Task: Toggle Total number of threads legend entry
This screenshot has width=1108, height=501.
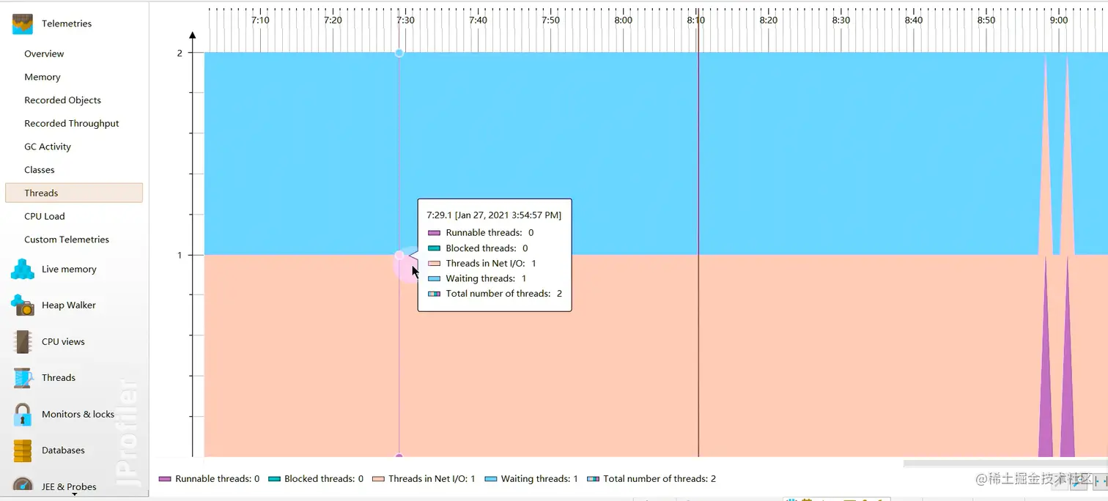Action: (x=651, y=479)
